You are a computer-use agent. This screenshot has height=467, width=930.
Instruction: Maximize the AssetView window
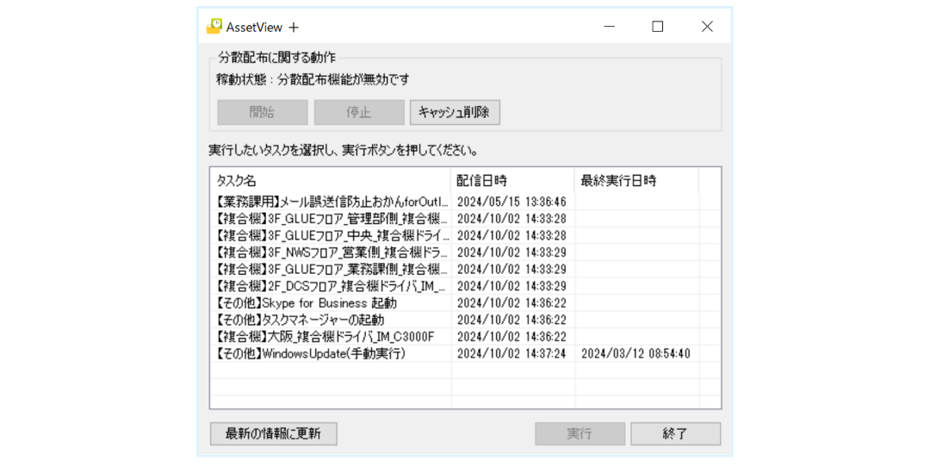tap(658, 26)
